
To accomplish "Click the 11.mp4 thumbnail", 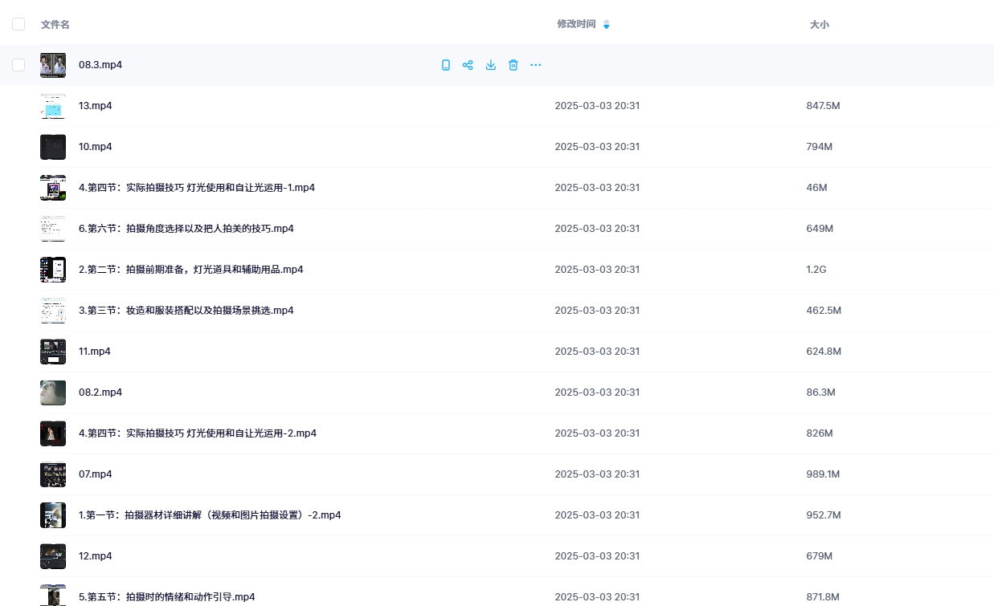I will coord(53,352).
